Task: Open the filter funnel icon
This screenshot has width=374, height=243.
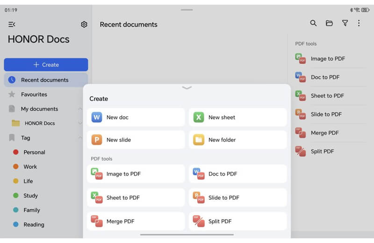Action: pos(345,23)
